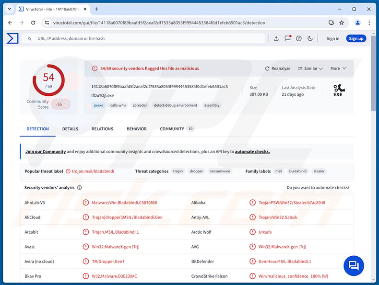Click the IfOuYOjl.exe filename

coord(103,95)
